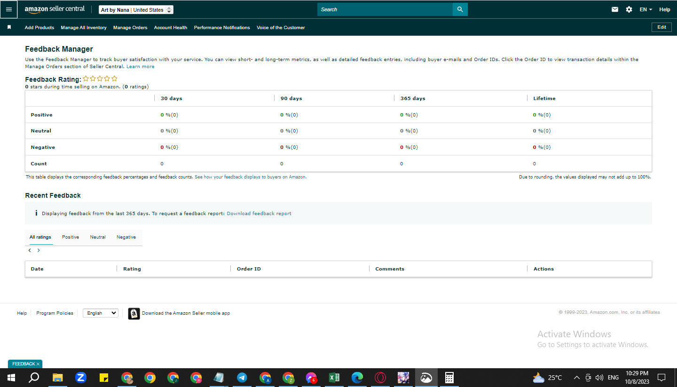
Task: Go to previous feedback page arrow
Action: (30, 250)
